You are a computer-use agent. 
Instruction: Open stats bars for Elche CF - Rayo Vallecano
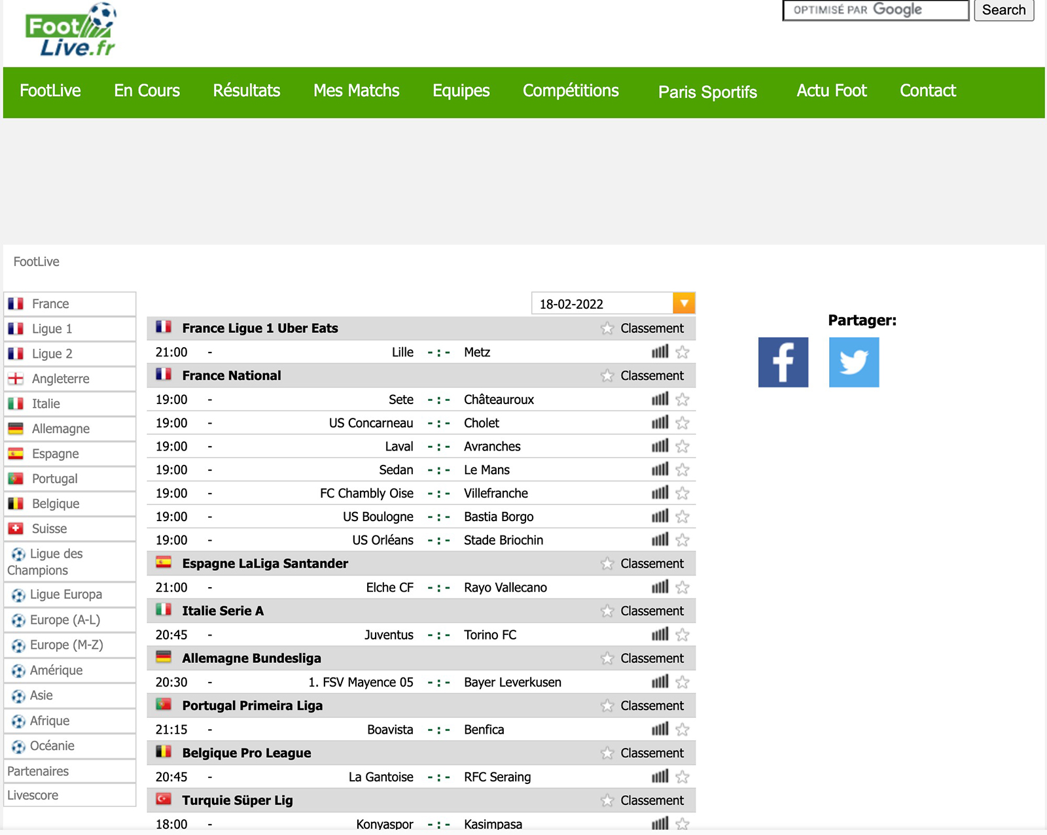click(x=660, y=587)
